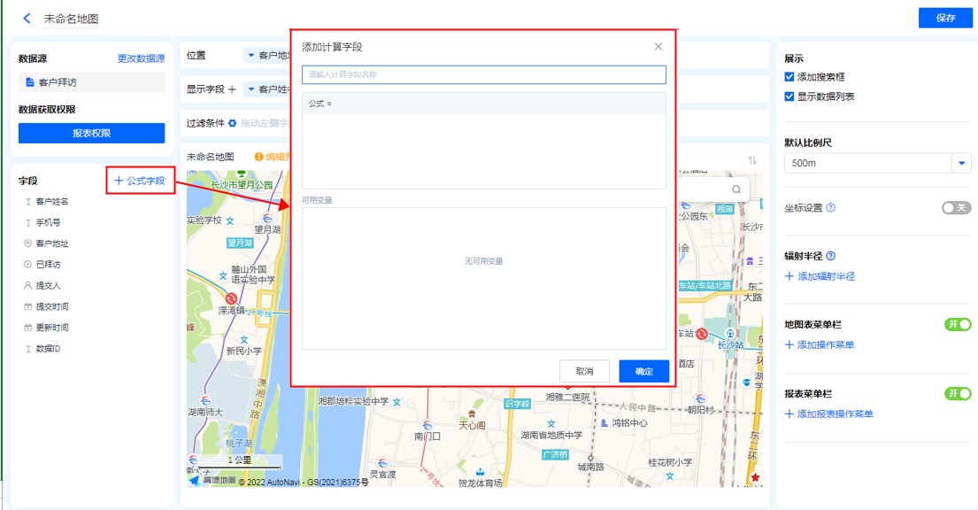Click the calculated field name input box
The height and width of the screenshot is (510, 978).
(x=483, y=74)
